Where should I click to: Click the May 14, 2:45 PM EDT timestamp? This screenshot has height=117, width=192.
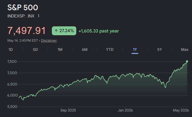click(23, 40)
